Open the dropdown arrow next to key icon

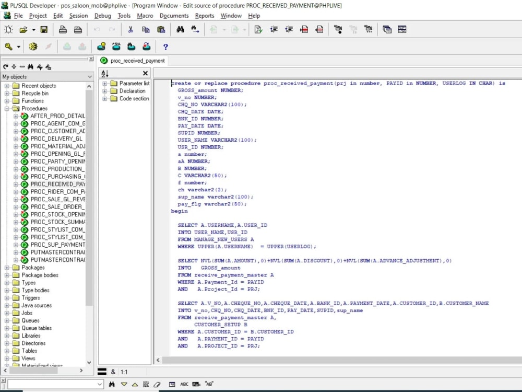pos(19,47)
